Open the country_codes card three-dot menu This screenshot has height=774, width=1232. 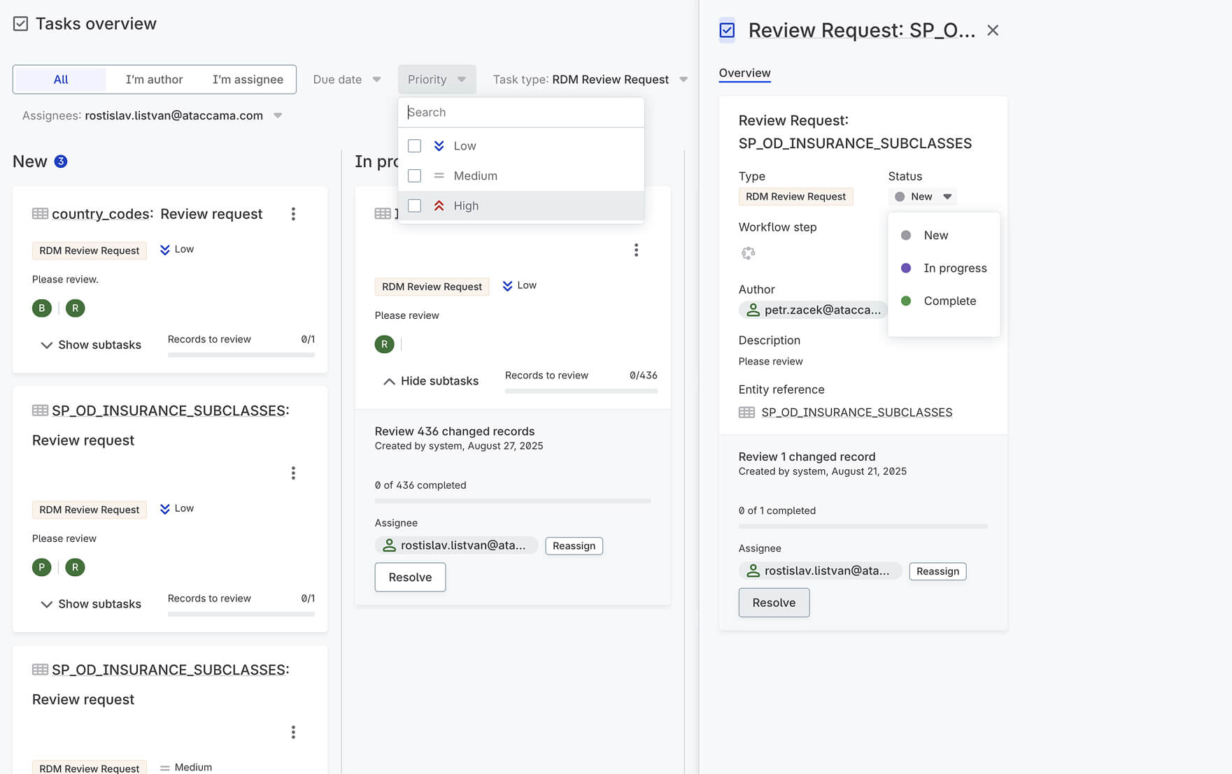coord(293,214)
